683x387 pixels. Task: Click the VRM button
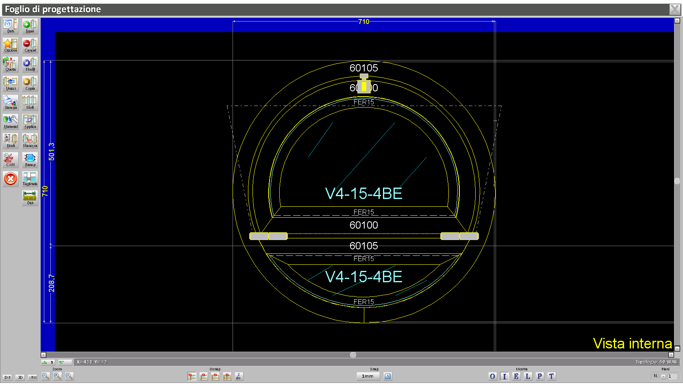point(33,377)
